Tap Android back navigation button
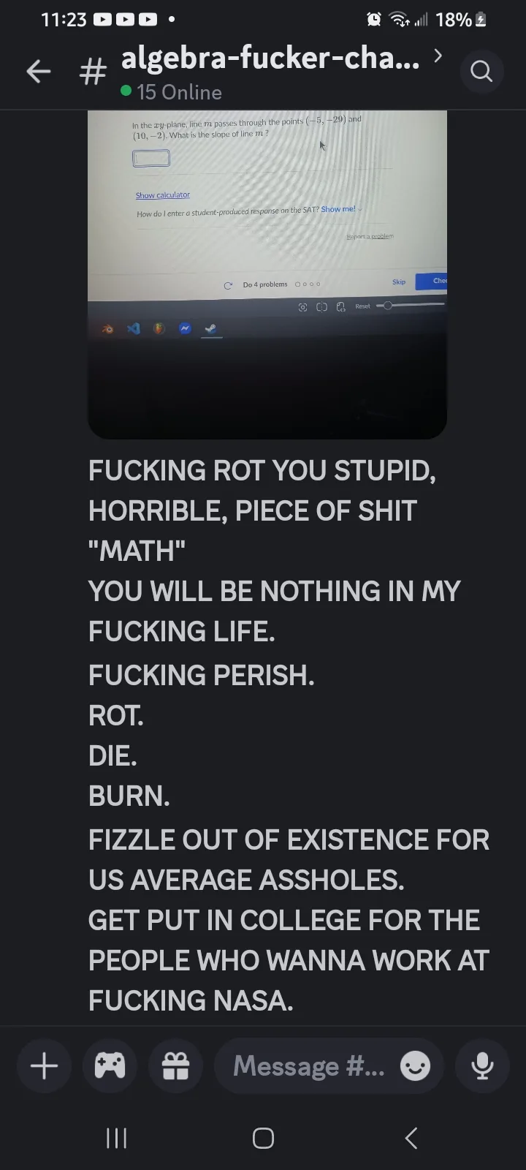The width and height of the screenshot is (526, 1170). 411,1138
